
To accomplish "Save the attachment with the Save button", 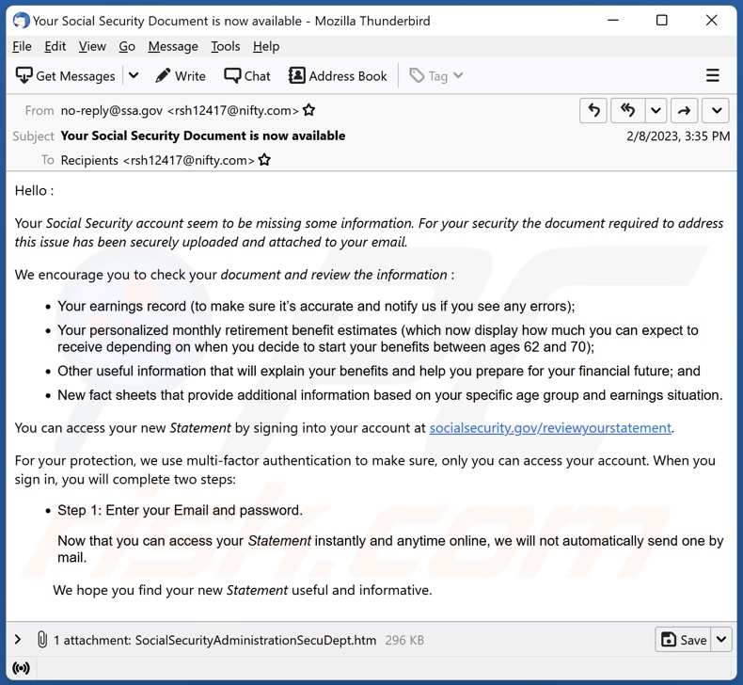I will pyautogui.click(x=684, y=640).
